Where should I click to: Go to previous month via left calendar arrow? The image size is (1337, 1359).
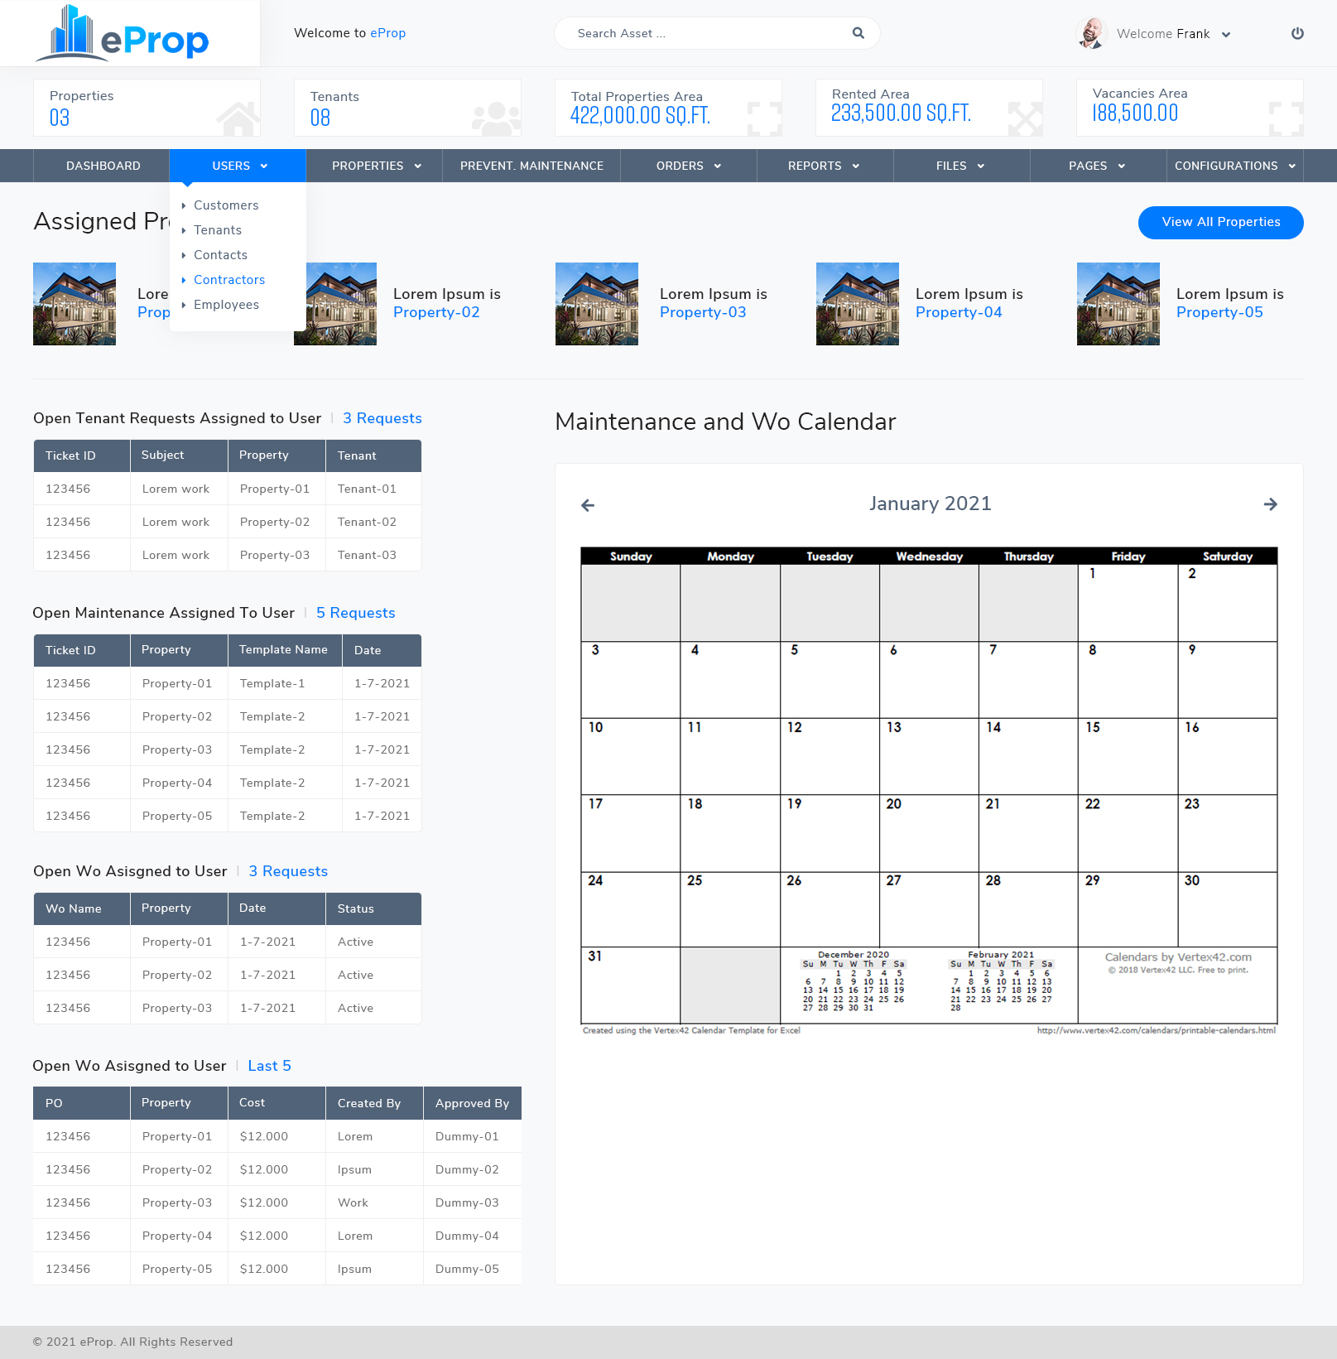tap(588, 504)
